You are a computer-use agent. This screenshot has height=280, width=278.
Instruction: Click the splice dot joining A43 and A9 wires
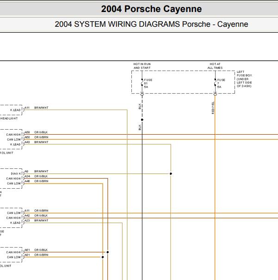point(171,173)
